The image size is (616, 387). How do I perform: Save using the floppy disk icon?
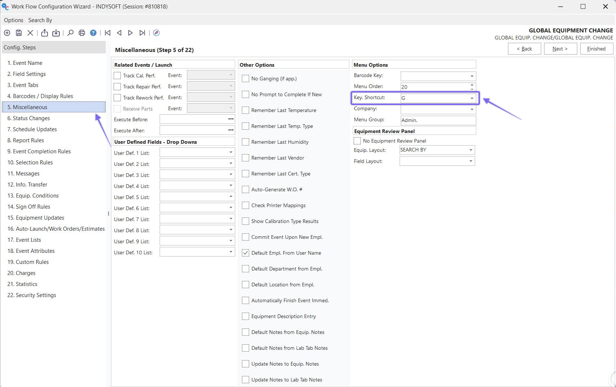pos(19,33)
